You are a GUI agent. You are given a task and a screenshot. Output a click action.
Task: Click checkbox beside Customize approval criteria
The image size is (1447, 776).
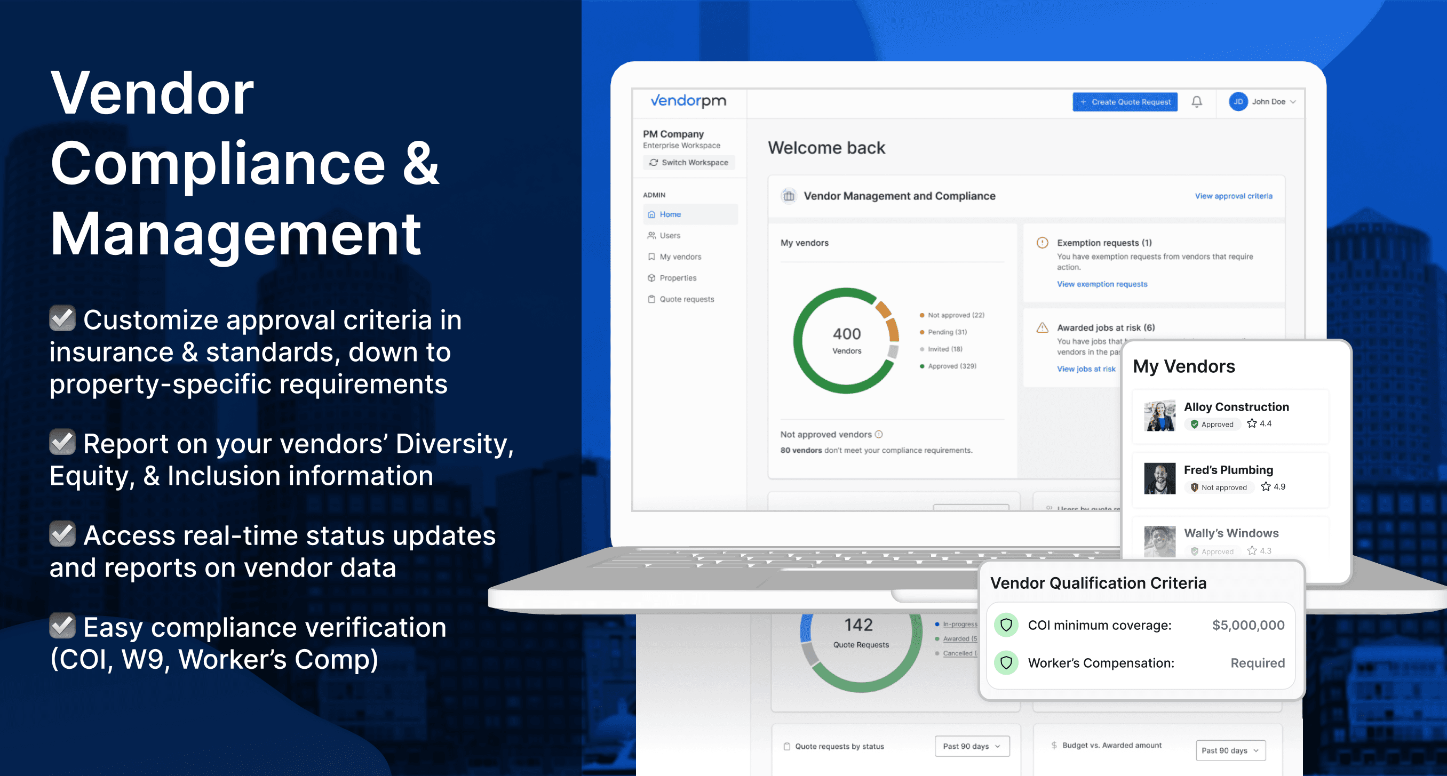(x=62, y=318)
